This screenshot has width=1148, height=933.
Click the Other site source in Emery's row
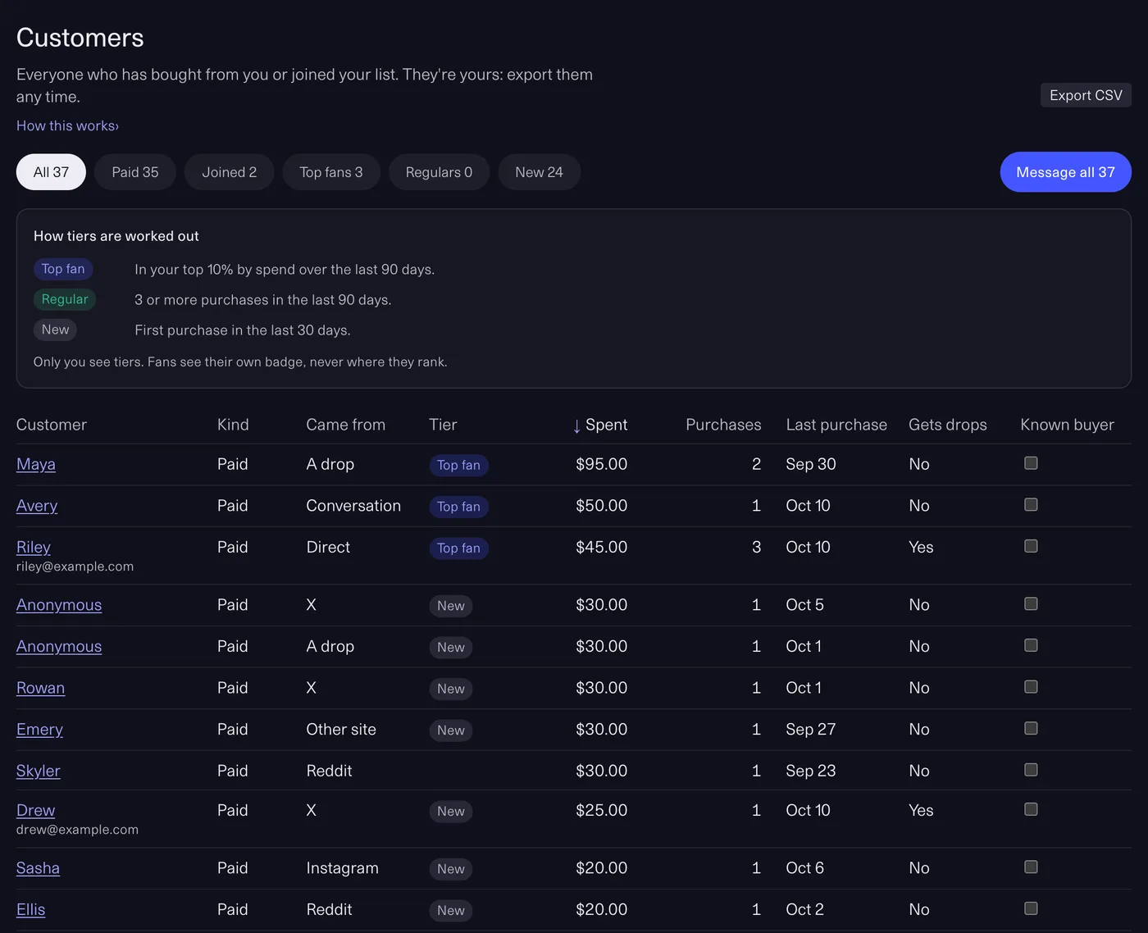341,730
